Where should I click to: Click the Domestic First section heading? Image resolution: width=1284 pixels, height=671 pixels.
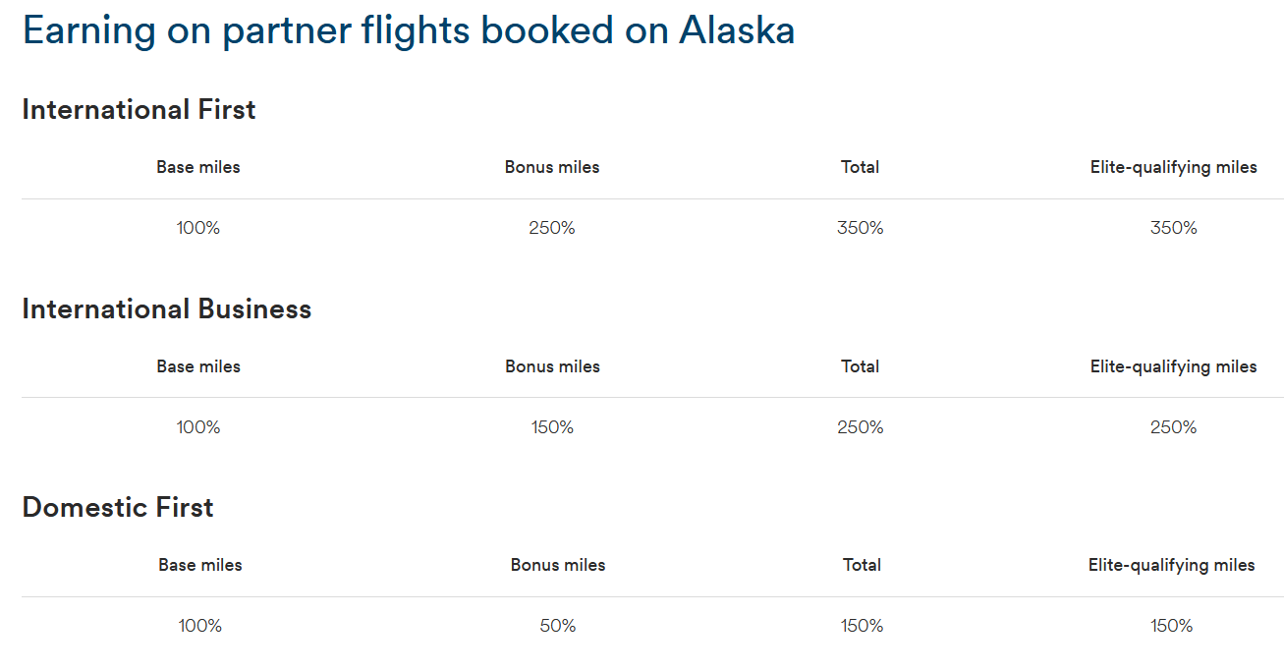click(x=118, y=507)
